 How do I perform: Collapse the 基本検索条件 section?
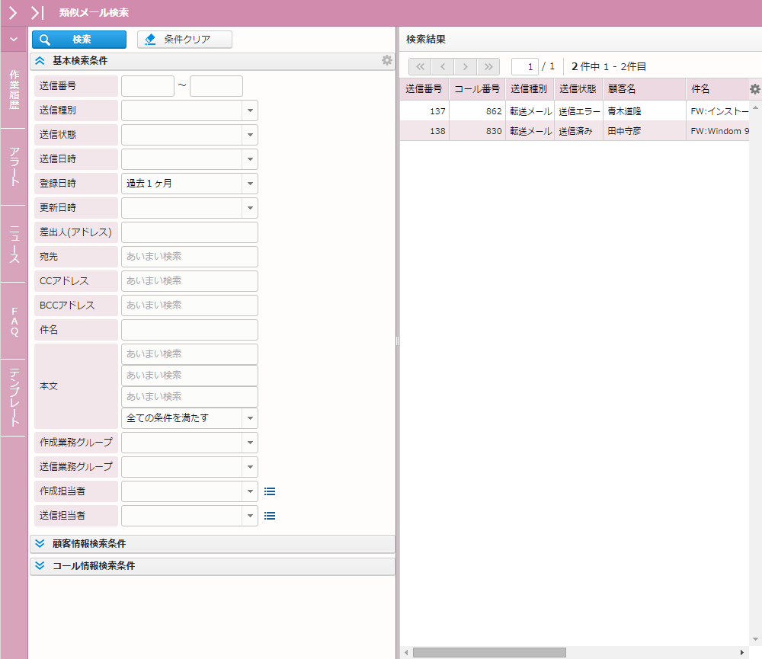pyautogui.click(x=40, y=60)
